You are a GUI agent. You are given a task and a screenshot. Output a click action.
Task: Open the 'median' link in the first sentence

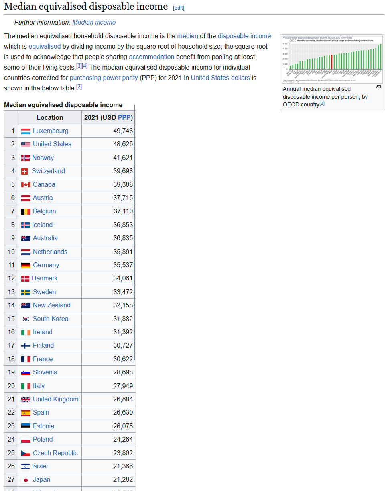[188, 36]
